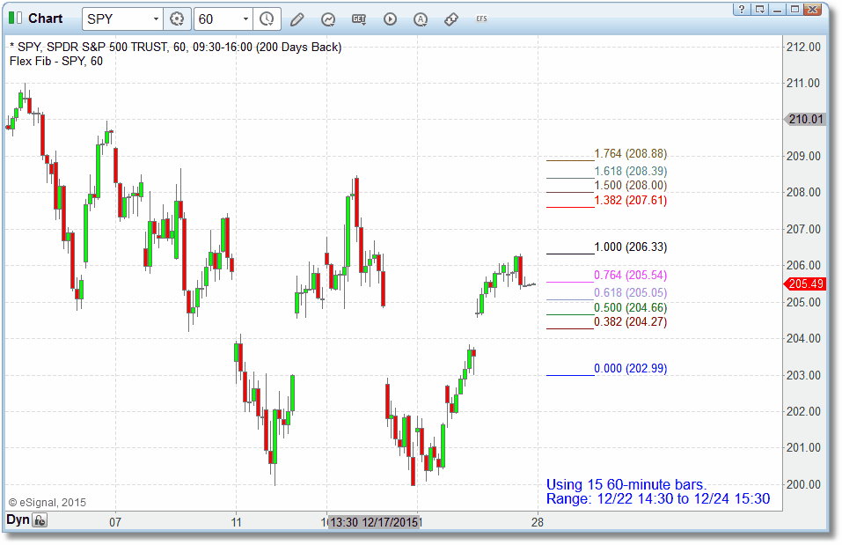
Task: Open the window options dropdown button
Action: click(760, 9)
